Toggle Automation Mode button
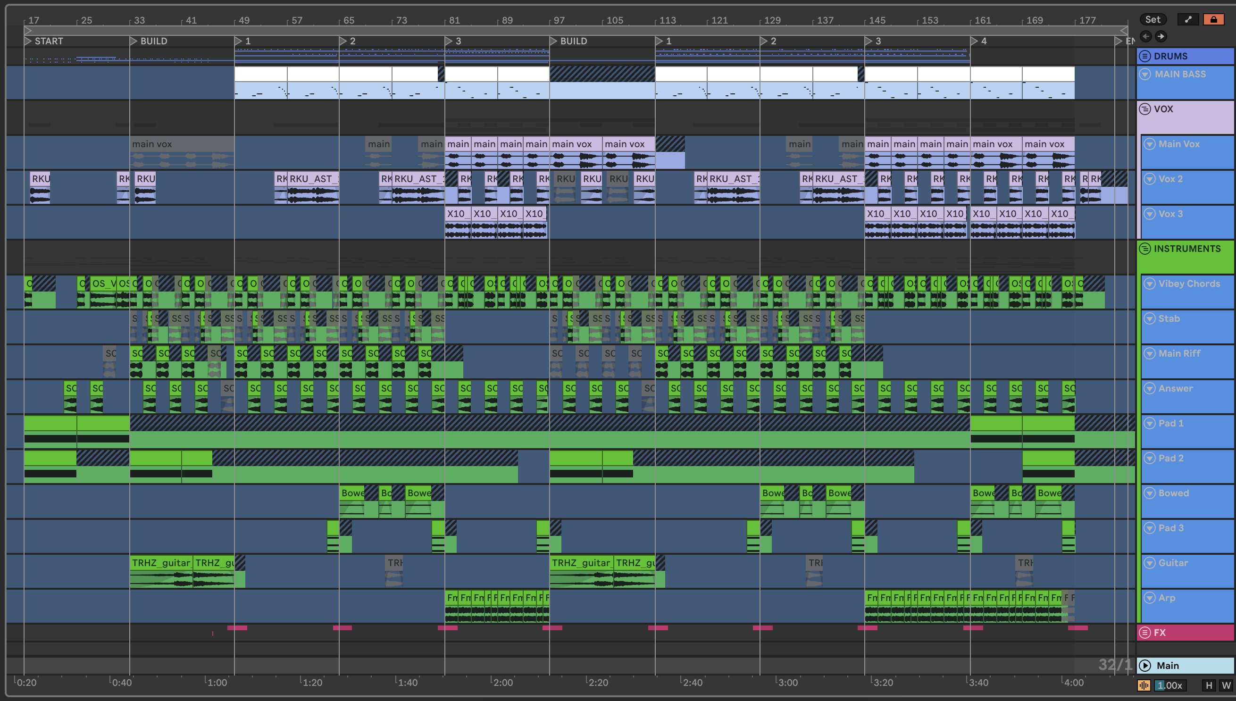 tap(1188, 19)
